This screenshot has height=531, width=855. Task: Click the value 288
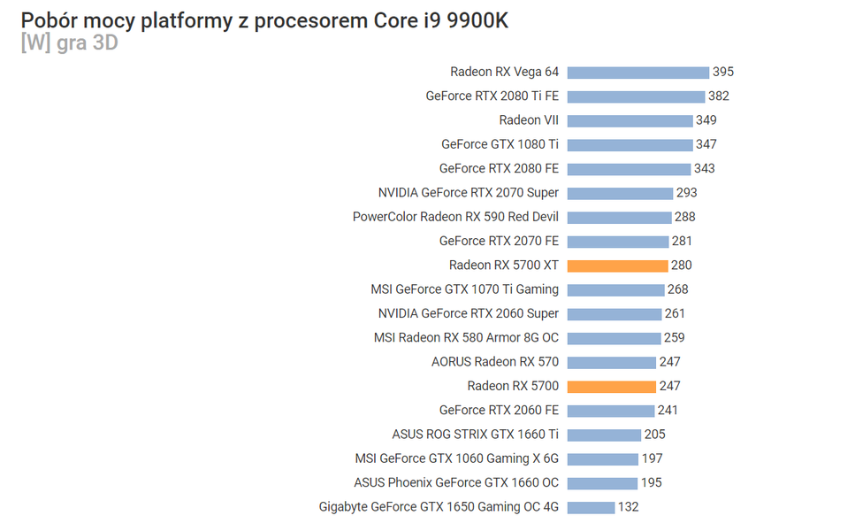click(x=685, y=217)
